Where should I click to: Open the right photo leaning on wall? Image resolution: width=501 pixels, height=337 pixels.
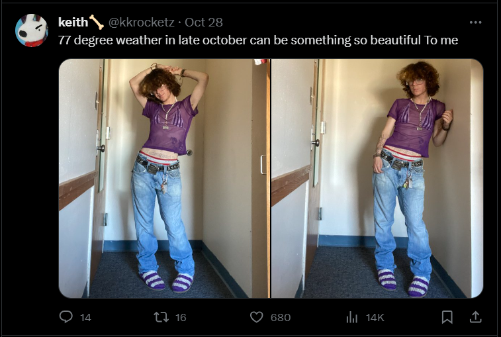tap(377, 178)
